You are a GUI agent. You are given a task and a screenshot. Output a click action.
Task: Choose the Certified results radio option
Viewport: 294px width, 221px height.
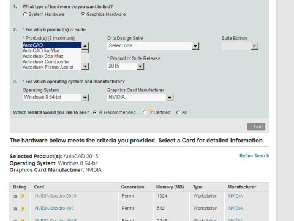(x=145, y=112)
